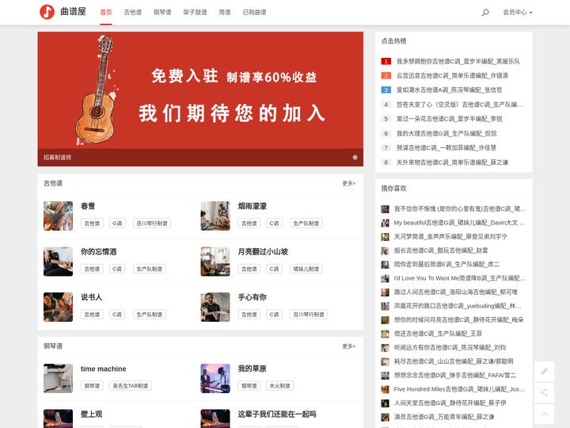Click the 春雪 song title
The image size is (570, 428).
click(88, 206)
